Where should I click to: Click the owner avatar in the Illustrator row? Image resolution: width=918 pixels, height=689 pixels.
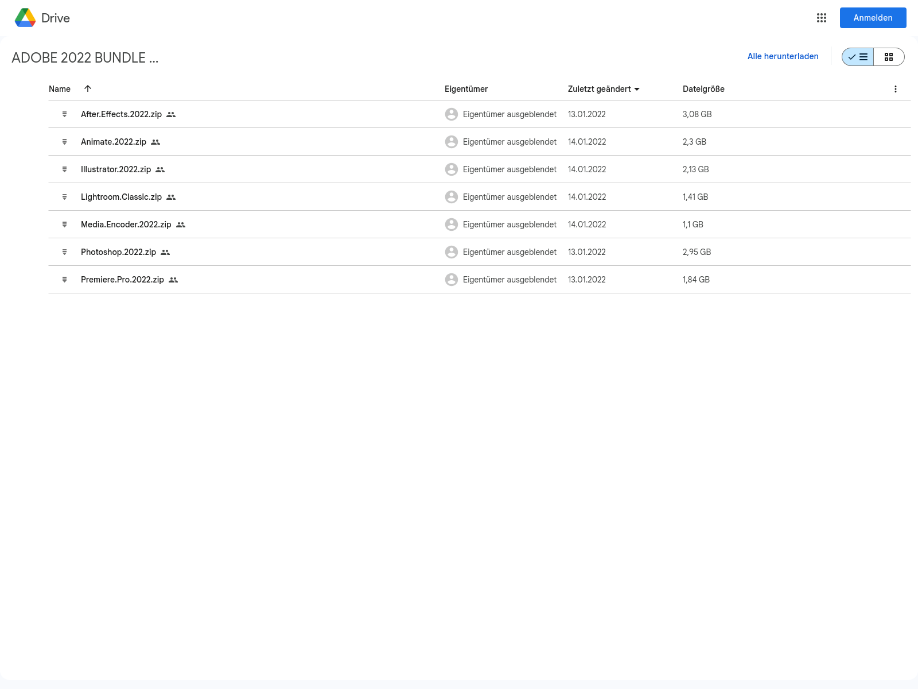[452, 169]
